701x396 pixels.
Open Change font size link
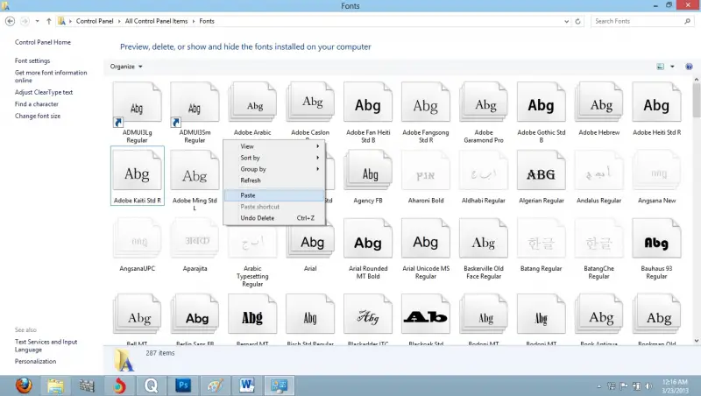pos(38,116)
